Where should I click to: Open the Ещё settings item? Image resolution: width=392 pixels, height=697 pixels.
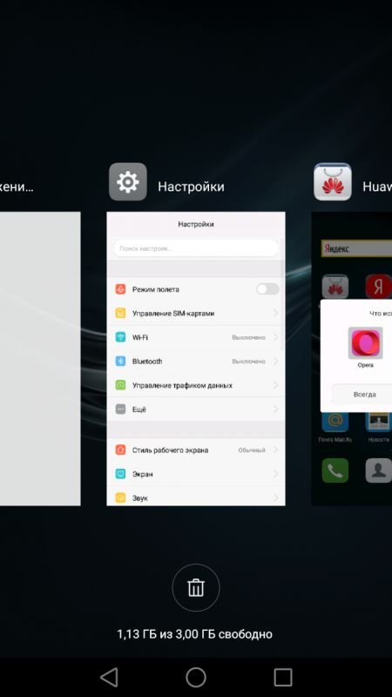tap(196, 409)
